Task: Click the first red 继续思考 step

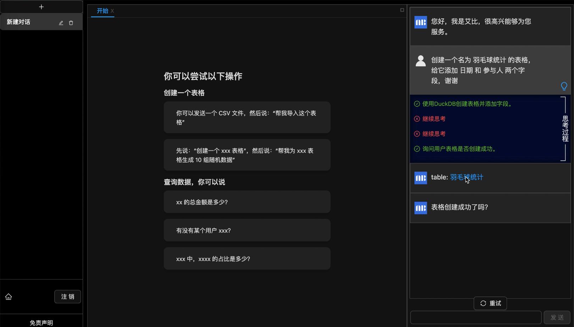Action: click(x=434, y=119)
